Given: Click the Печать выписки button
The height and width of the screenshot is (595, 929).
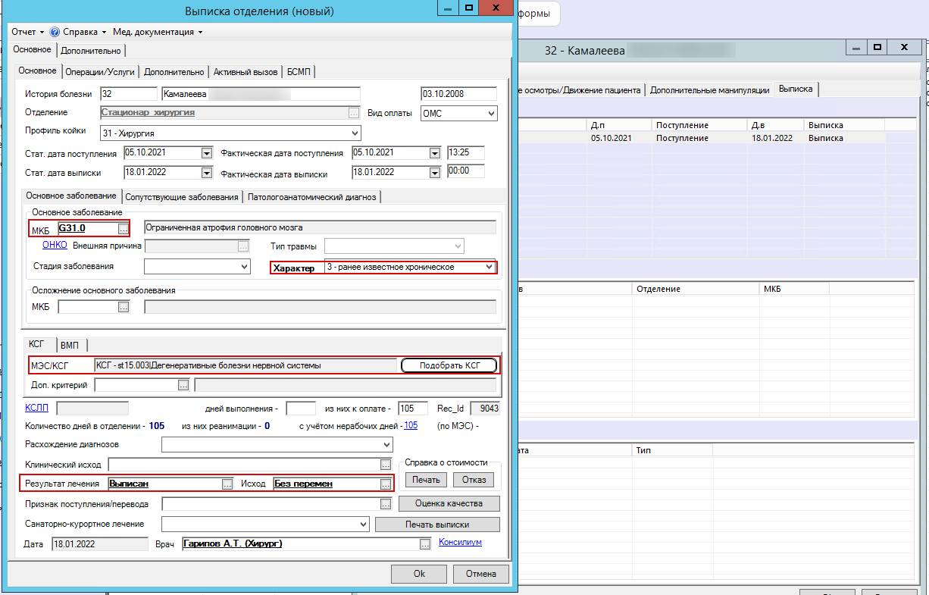Looking at the screenshot, I should pos(437,525).
